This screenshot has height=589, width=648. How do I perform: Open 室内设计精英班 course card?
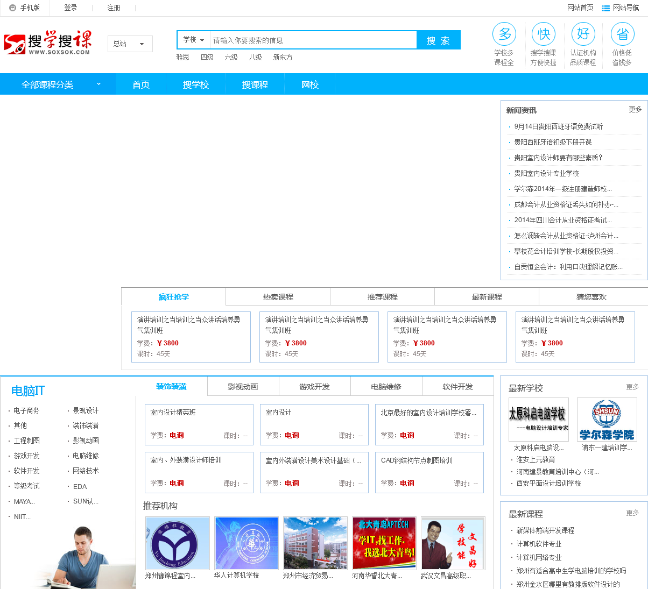(199, 424)
